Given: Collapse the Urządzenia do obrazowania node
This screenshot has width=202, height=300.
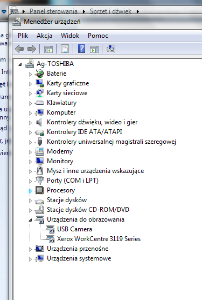Looking at the screenshot, I should (x=30, y=220).
